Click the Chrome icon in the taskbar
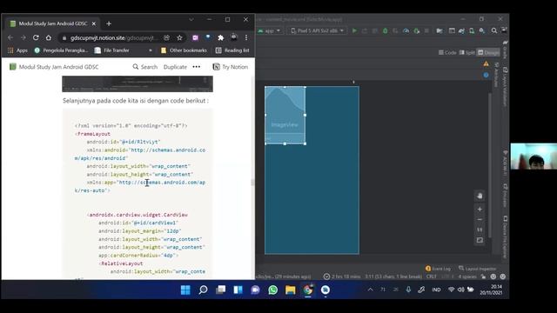This screenshot has width=557, height=313. [x=307, y=290]
